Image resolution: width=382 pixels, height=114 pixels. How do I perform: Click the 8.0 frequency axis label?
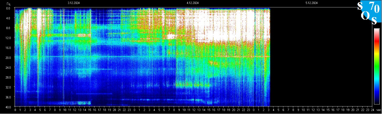click(x=8, y=28)
